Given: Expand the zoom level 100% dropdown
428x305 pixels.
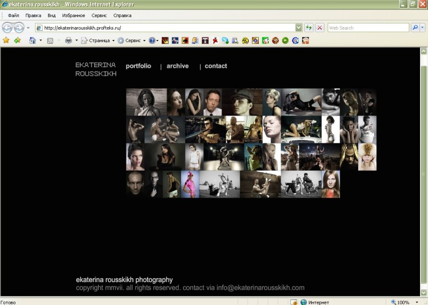Looking at the screenshot, I should (x=417, y=302).
